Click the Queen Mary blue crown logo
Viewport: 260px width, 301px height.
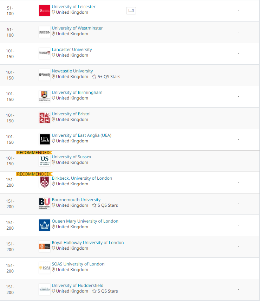(x=44, y=225)
